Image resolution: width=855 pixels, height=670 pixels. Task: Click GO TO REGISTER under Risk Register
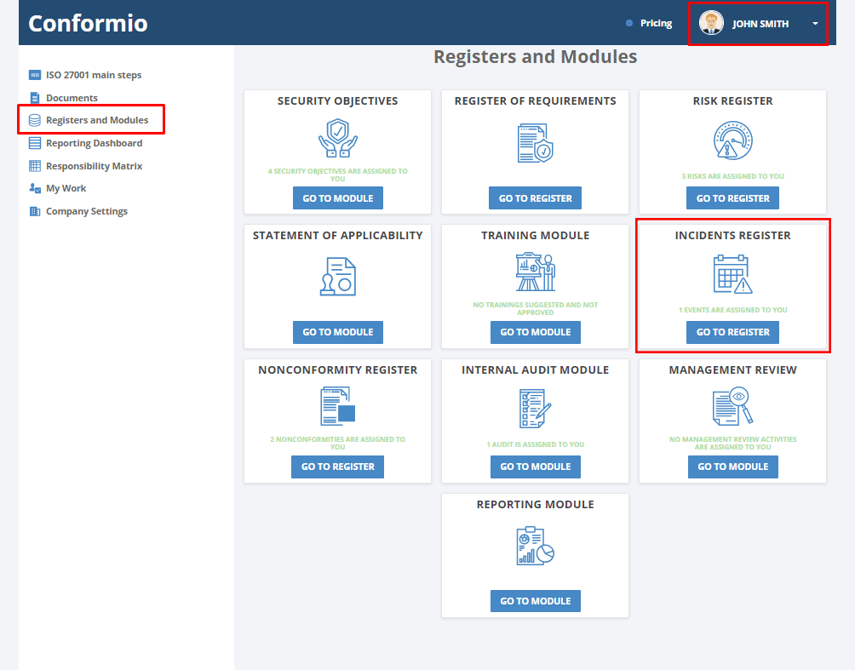[x=732, y=198]
